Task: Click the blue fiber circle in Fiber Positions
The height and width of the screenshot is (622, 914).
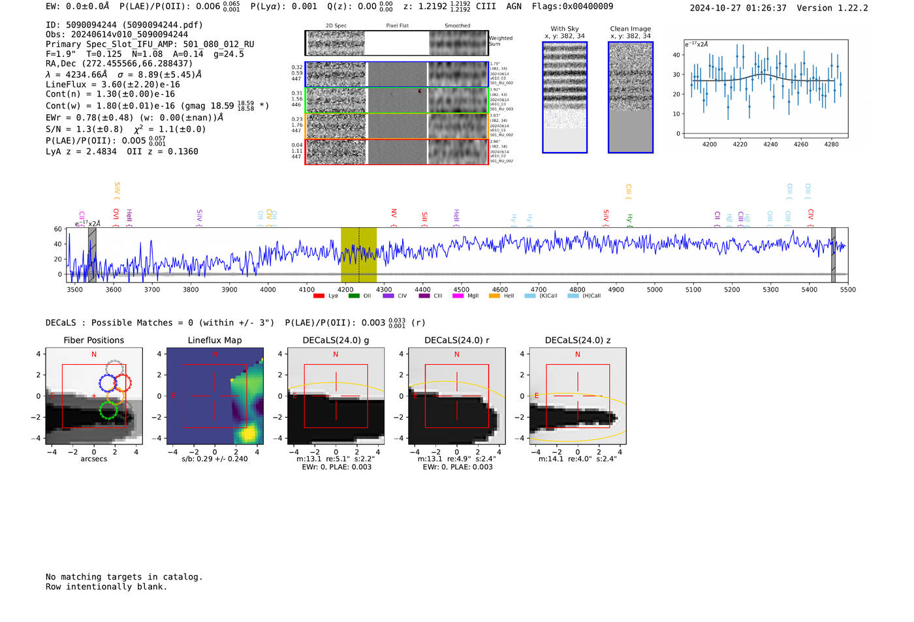Action: coord(108,384)
